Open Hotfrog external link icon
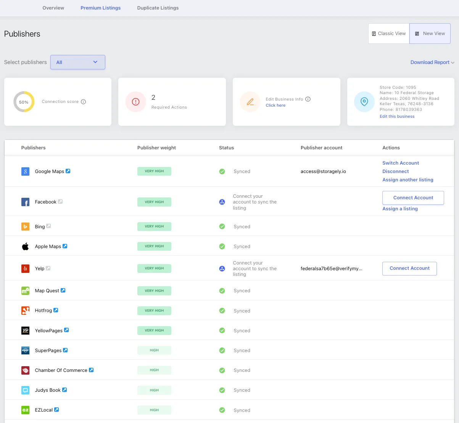The height and width of the screenshot is (423, 459). [x=56, y=310]
